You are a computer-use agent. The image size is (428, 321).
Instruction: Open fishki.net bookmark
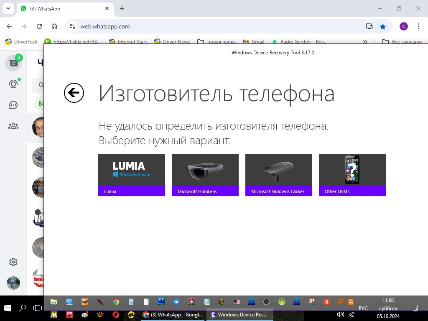(x=73, y=41)
